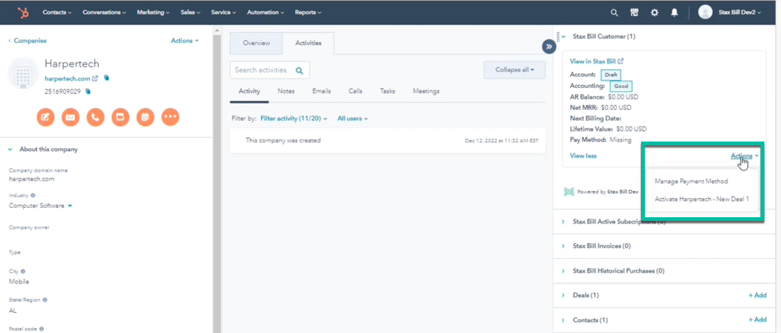
Task: Open the global search magnifier icon
Action: point(614,12)
